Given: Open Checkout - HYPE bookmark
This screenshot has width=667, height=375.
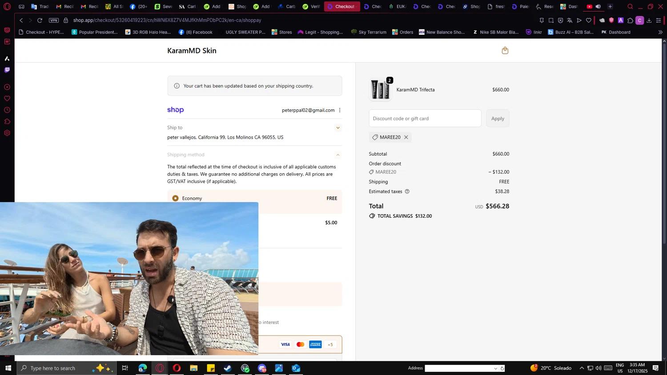Looking at the screenshot, I should (x=41, y=32).
